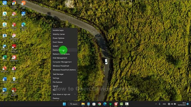Expand Shut down or sign out submenu
Image resolution: width=191 pixels, height=107 pixels.
pyautogui.click(x=64, y=94)
